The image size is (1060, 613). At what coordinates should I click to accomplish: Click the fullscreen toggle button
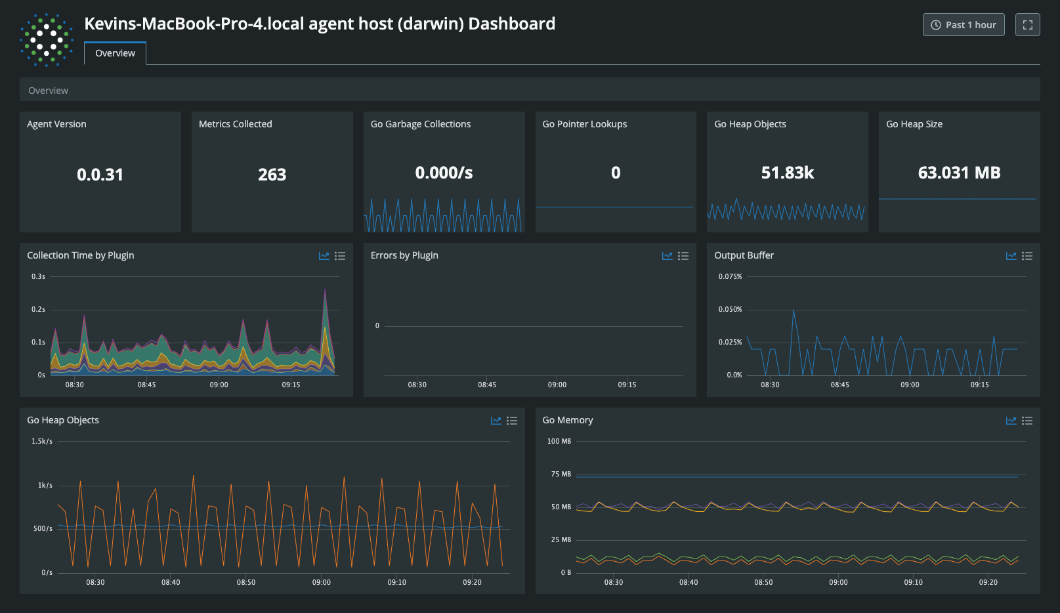(1028, 24)
